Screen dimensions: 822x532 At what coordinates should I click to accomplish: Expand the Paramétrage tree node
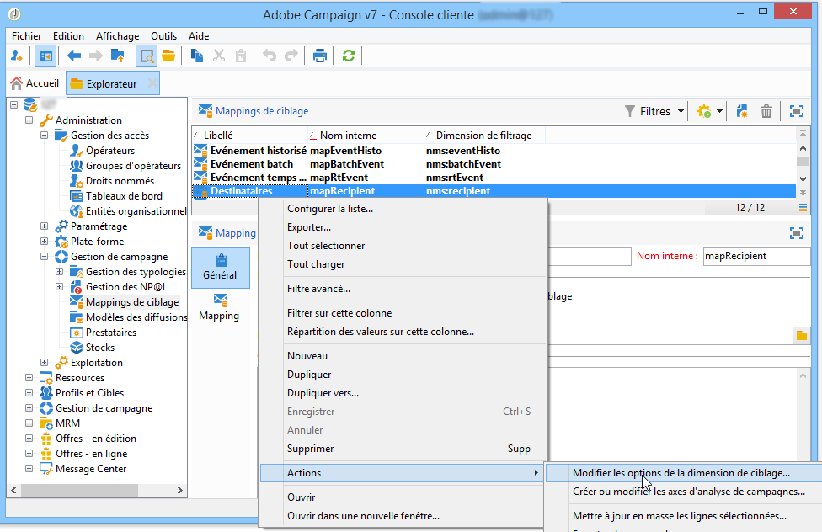point(45,226)
